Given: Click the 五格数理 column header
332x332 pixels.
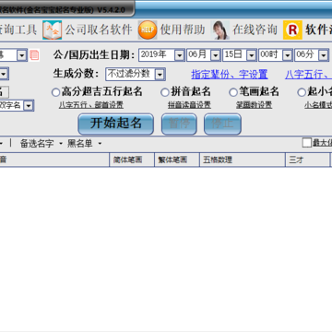Looking at the screenshot, I should 243,160.
